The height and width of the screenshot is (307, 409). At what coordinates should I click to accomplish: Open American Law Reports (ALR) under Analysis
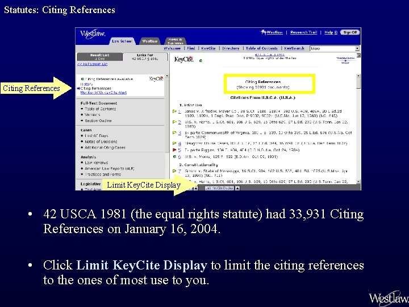[110, 169]
